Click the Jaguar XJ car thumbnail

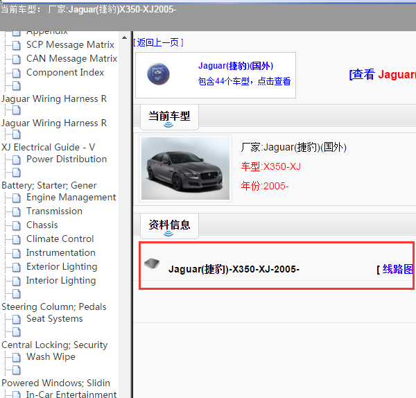pyautogui.click(x=185, y=168)
